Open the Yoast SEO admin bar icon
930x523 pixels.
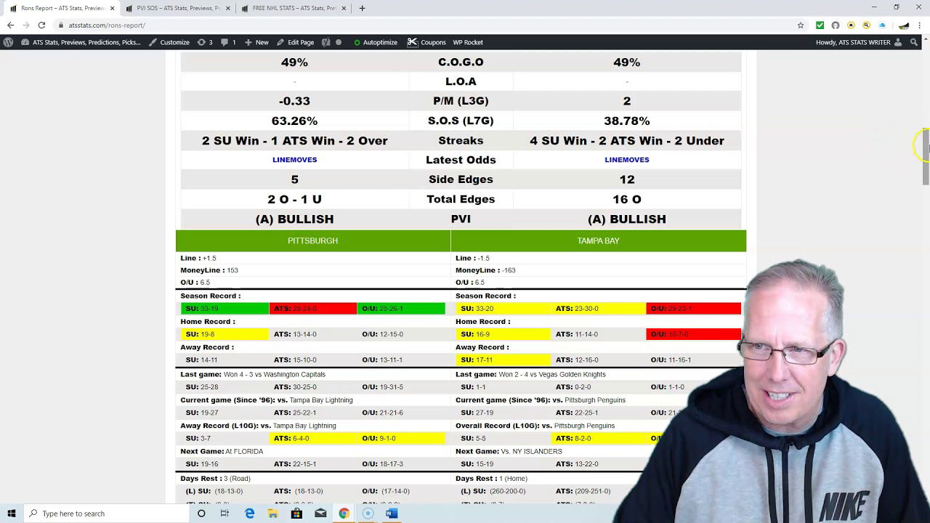pyautogui.click(x=326, y=42)
